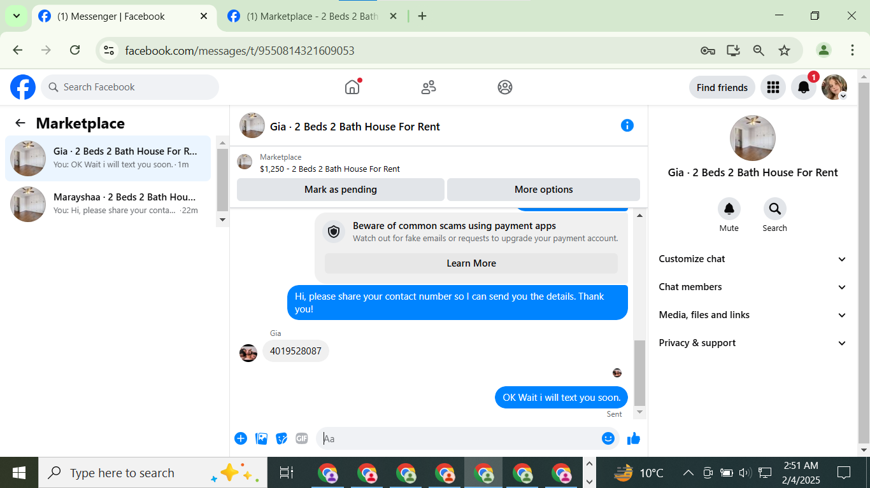Click the "OK Wait i will text you soon." message
The image size is (870, 488).
click(561, 398)
